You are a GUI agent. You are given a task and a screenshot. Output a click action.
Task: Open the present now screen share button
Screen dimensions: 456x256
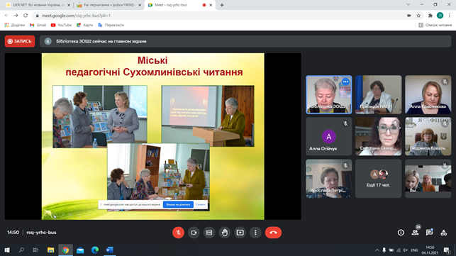240,233
